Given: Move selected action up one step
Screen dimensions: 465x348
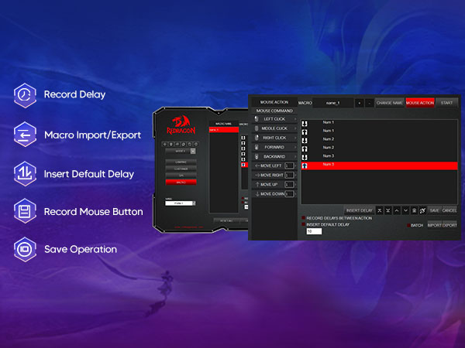Looking at the screenshot, I should tap(398, 210).
